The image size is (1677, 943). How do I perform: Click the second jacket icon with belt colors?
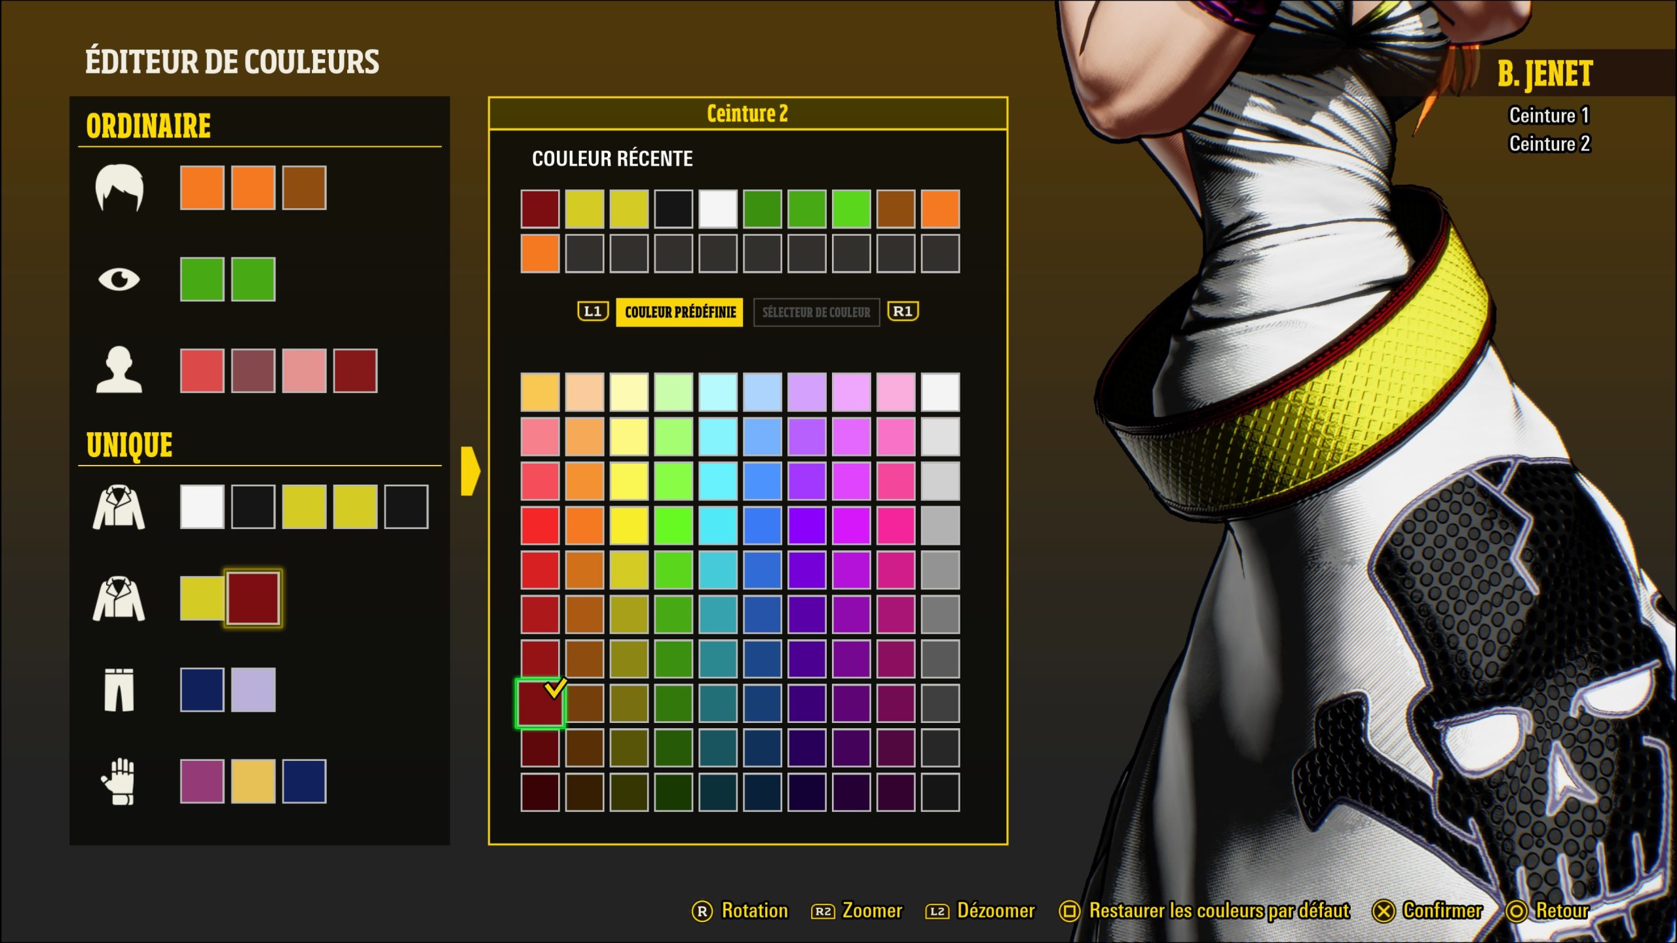click(x=119, y=599)
